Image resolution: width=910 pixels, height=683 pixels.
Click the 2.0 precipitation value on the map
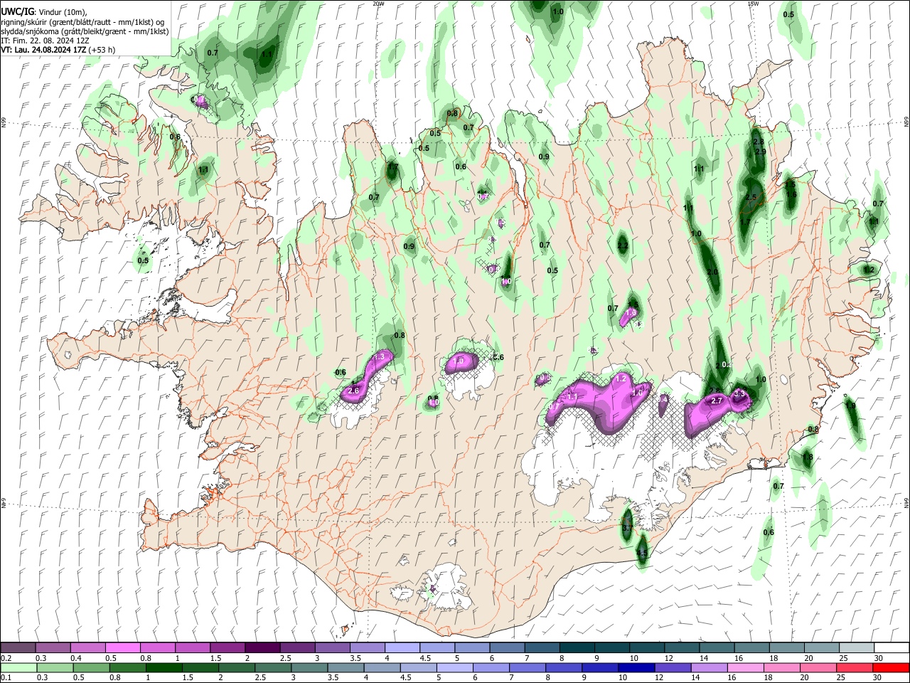(x=713, y=272)
